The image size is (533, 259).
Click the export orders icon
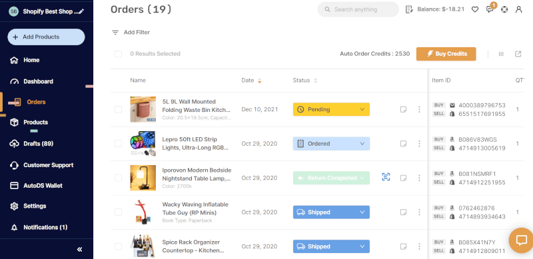tap(518, 54)
